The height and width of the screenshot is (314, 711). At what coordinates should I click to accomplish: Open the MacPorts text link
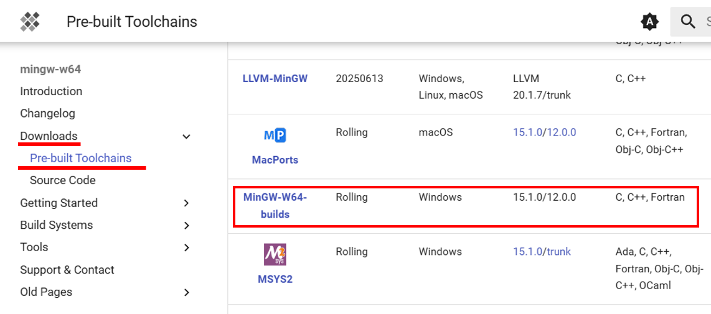coord(275,160)
